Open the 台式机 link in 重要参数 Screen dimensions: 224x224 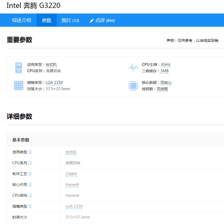[x=51, y=65]
